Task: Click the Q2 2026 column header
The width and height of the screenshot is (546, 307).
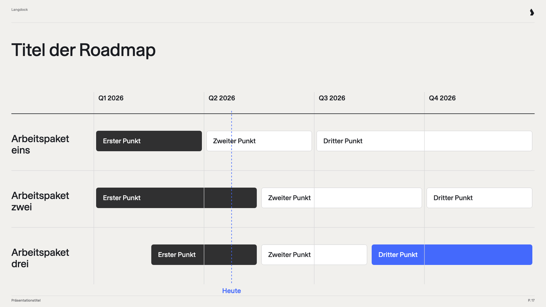Action: click(x=222, y=98)
